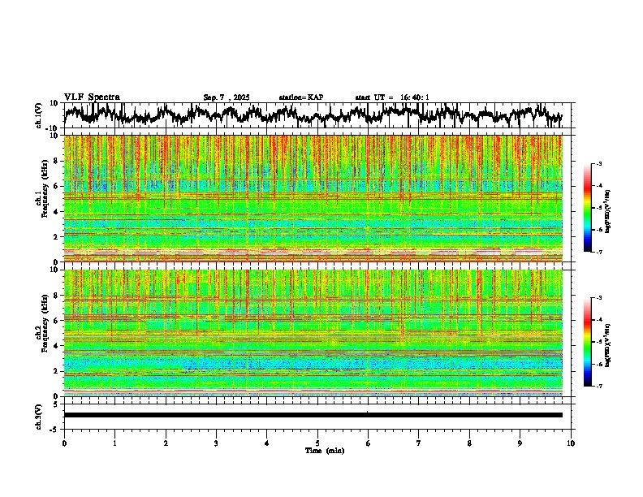Click the ch.2 spectrogram 8 kHz tick label
The width and height of the screenshot is (643, 497).
click(x=57, y=296)
